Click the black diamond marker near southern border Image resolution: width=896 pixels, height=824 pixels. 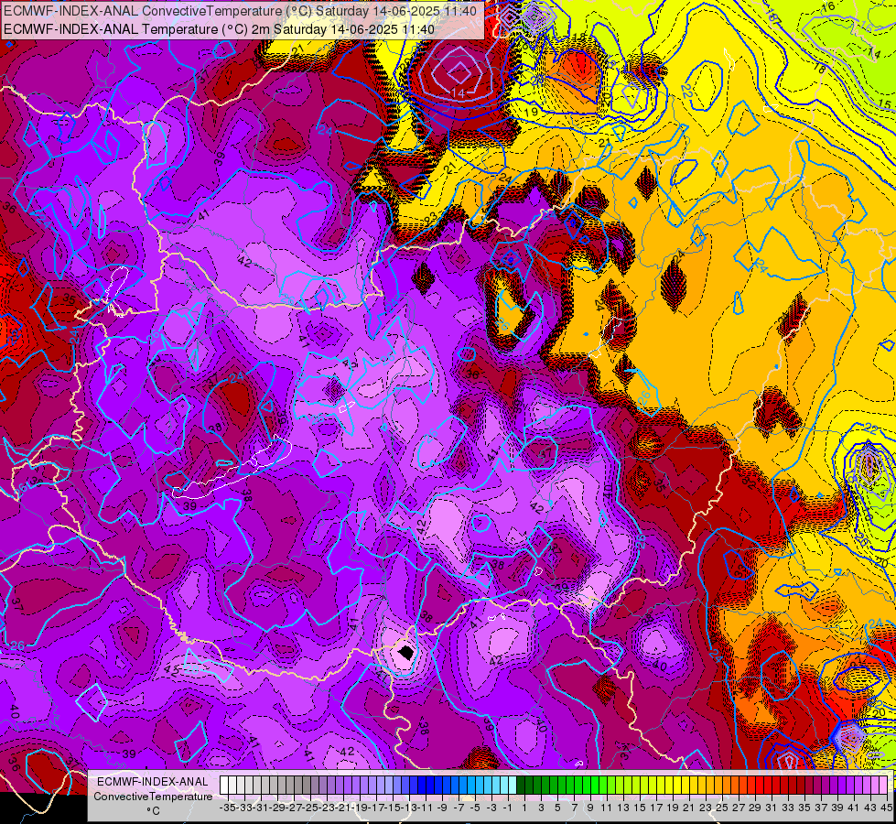(405, 651)
